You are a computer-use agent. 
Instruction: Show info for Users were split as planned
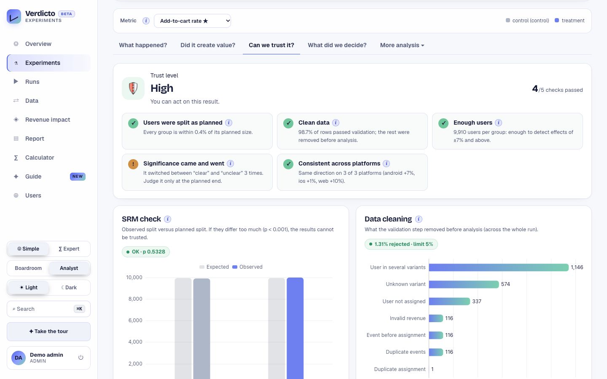[228, 123]
